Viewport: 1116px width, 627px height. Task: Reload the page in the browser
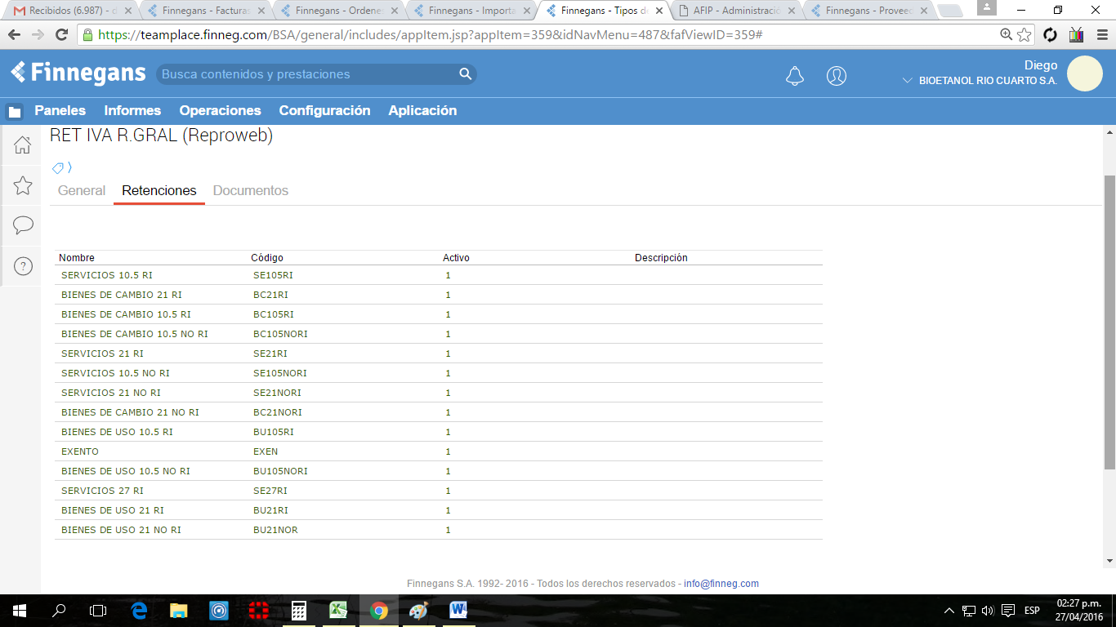pyautogui.click(x=61, y=35)
